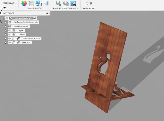The width and height of the screenshot is (164, 121).
Task: Click CARA-FRONTAL component box icon
Action: (14, 38)
